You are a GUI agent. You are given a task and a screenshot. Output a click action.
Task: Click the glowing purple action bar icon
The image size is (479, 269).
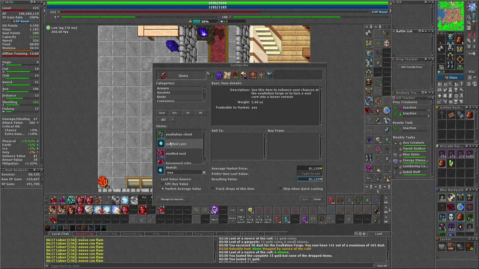214,210
